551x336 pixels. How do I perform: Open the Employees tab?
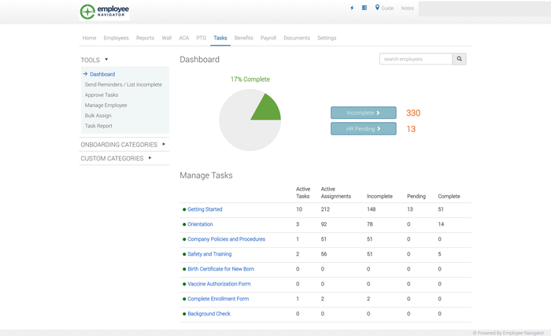click(116, 38)
